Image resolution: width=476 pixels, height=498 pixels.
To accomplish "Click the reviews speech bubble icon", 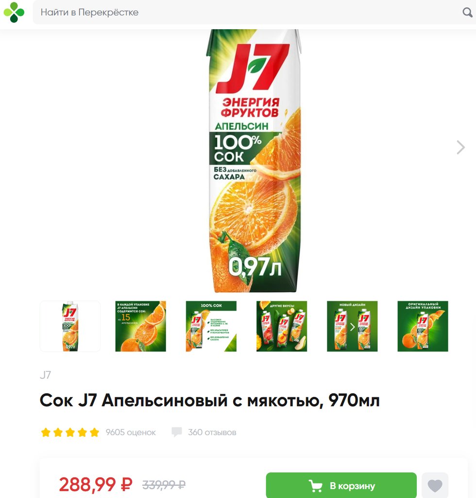I will pyautogui.click(x=177, y=432).
